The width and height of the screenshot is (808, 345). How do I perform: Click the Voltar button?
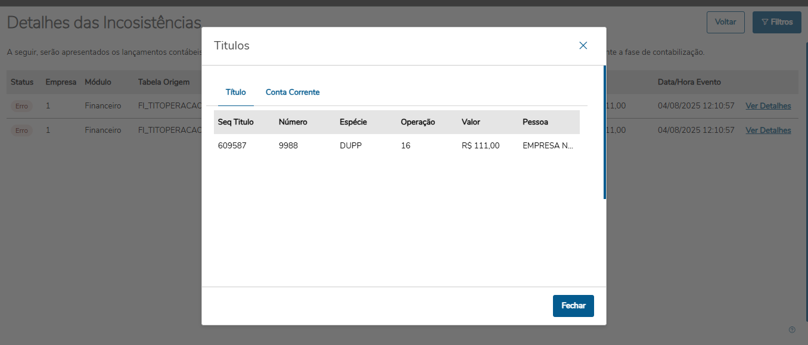coord(725,22)
